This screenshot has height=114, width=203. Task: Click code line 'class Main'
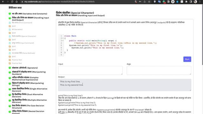point(70,36)
